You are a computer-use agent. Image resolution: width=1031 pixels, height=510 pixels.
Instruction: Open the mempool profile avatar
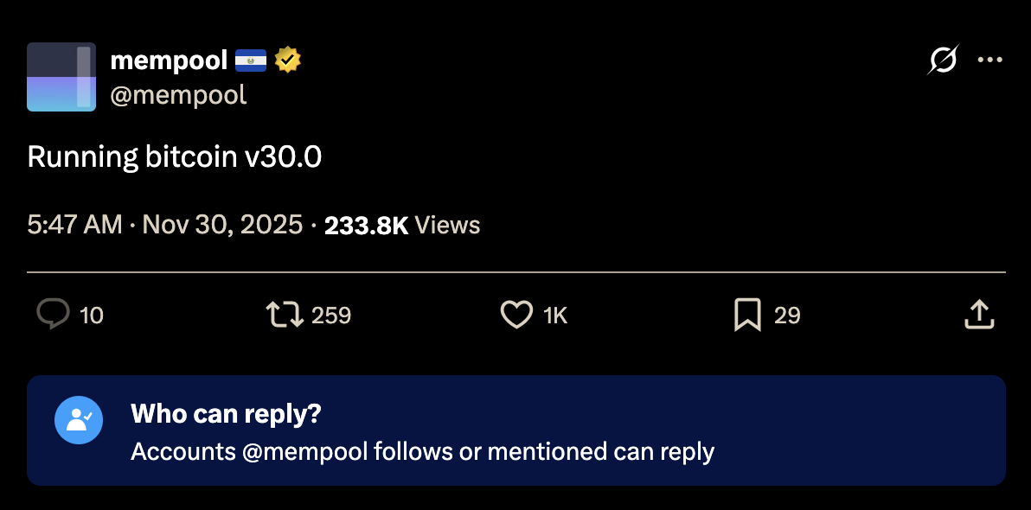pyautogui.click(x=61, y=77)
